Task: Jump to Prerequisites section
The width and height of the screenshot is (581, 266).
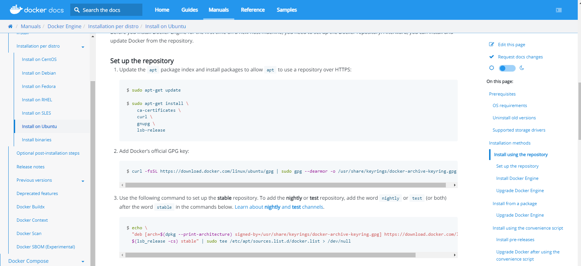Action: 502,94
